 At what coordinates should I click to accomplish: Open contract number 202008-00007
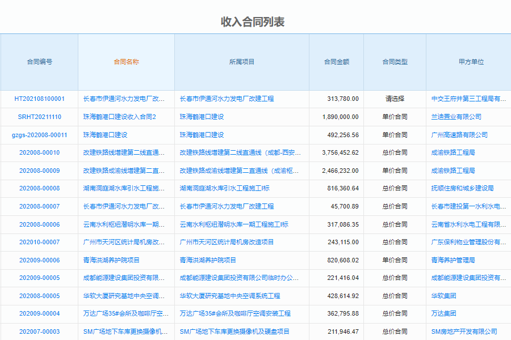pos(39,207)
